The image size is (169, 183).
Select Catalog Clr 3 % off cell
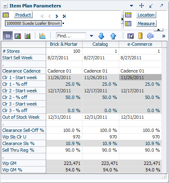(x=101, y=110)
